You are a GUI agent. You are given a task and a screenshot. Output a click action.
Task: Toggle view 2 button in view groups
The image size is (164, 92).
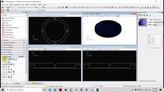pos(34,83)
